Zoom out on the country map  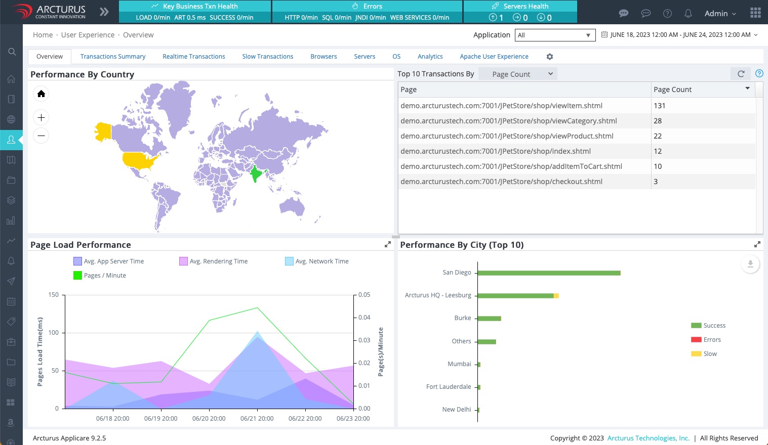(42, 136)
